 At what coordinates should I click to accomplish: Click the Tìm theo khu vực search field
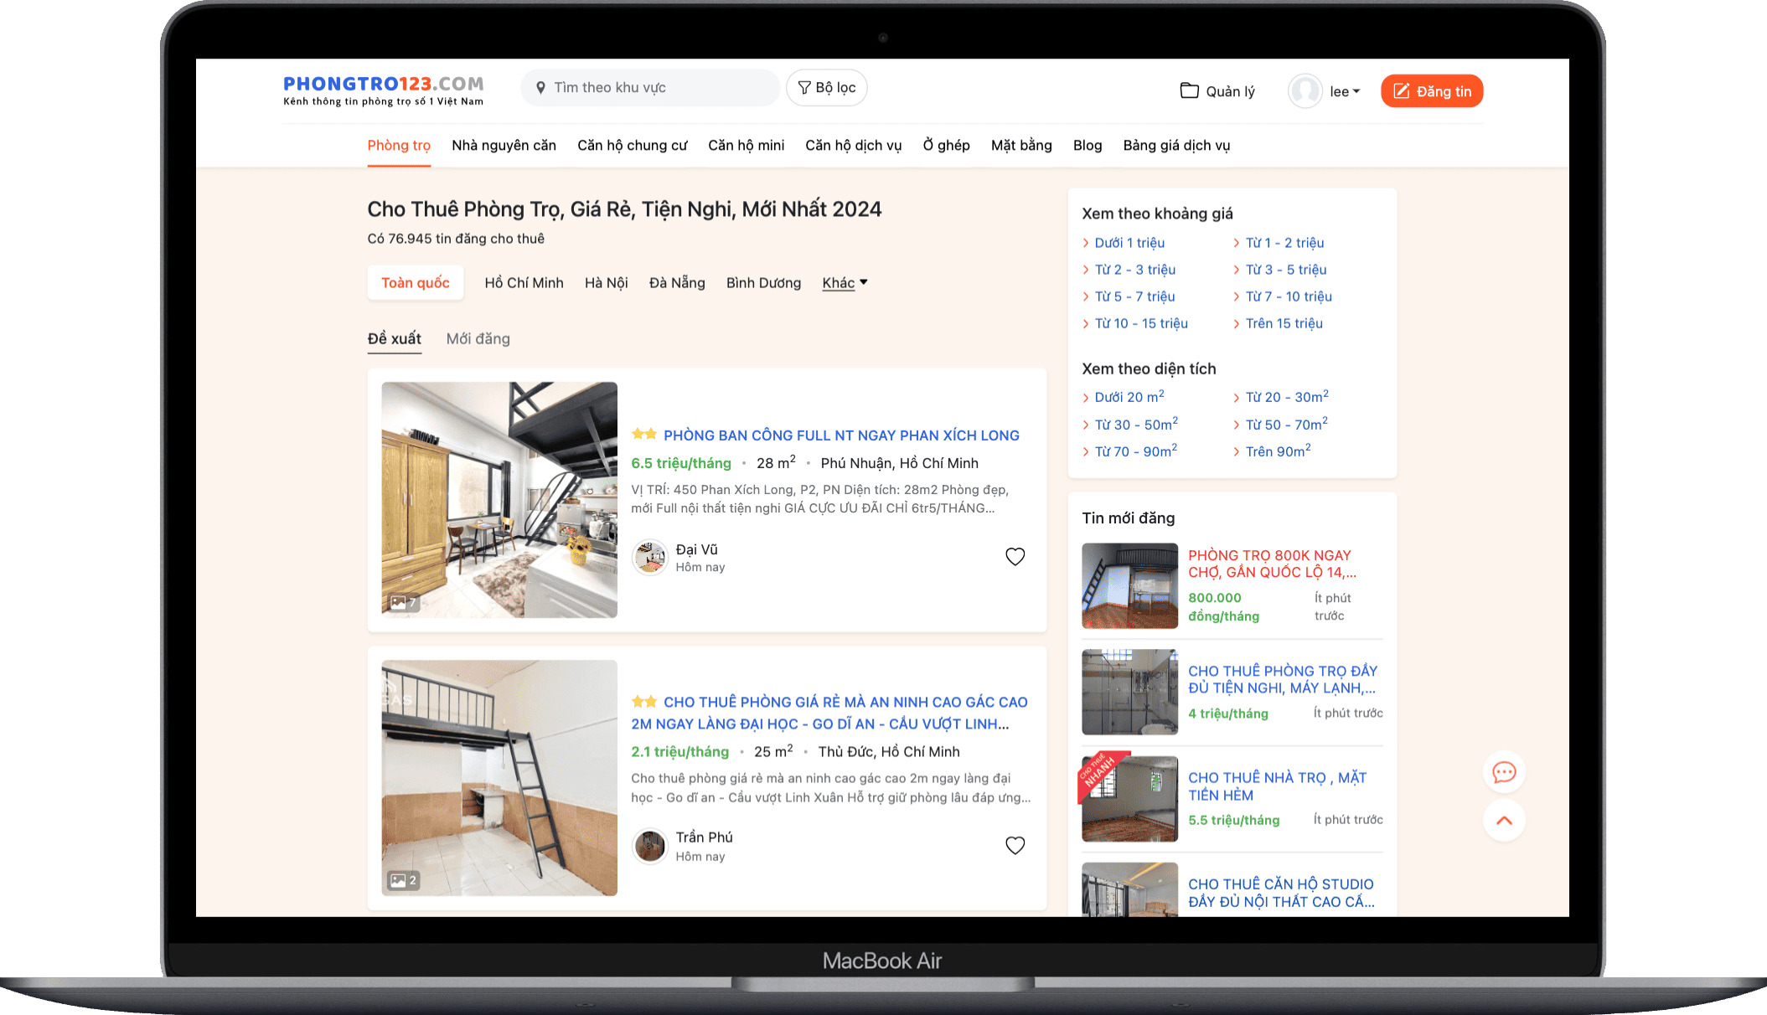[650, 88]
